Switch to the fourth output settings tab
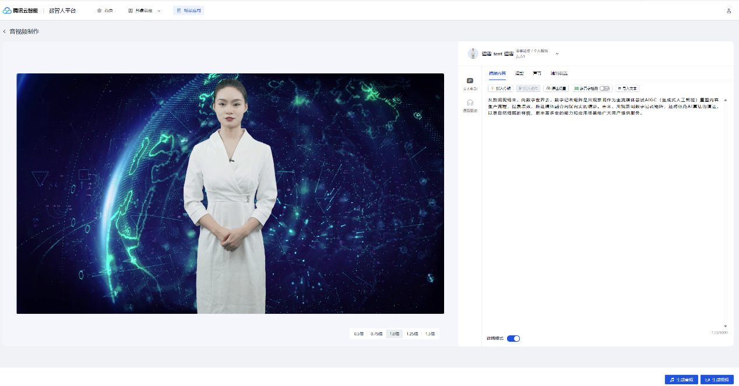 coord(559,73)
